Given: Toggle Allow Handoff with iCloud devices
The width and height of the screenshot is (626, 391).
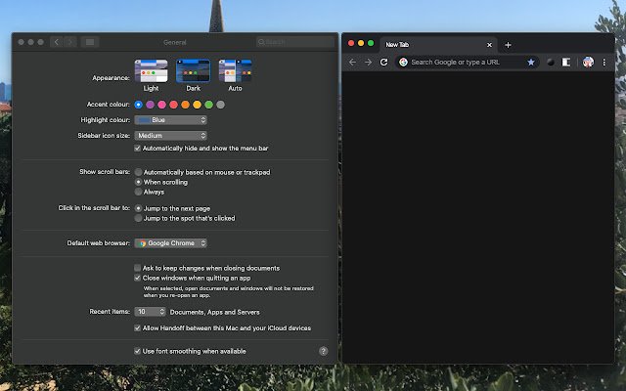Looking at the screenshot, I should [x=137, y=328].
